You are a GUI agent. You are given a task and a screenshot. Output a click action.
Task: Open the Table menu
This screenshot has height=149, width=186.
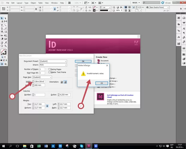[41, 2]
